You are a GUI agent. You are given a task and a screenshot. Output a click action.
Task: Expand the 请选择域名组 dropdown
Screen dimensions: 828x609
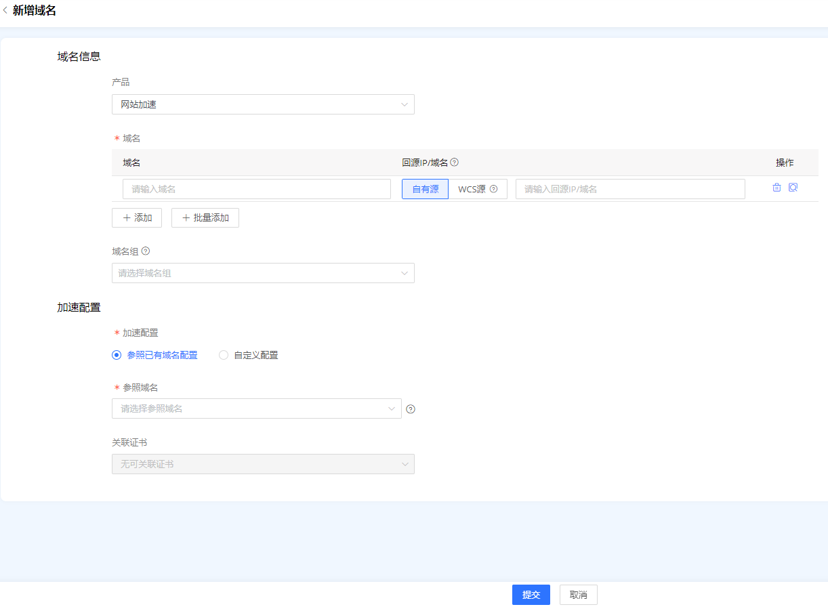pos(263,273)
